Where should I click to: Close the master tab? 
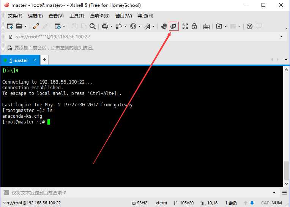(35, 60)
